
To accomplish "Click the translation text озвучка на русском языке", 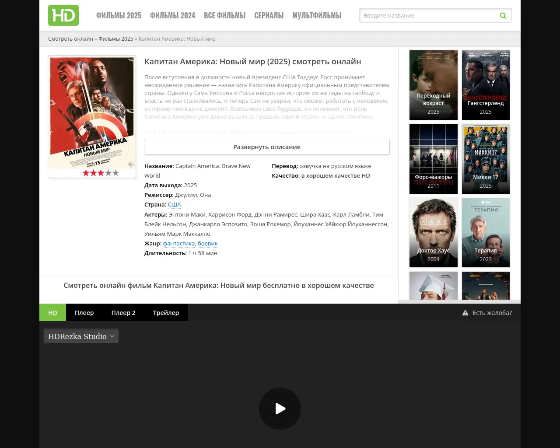I will tap(335, 166).
